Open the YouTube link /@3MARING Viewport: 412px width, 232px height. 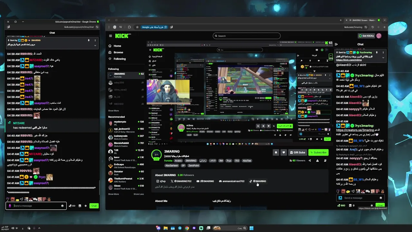click(x=205, y=181)
